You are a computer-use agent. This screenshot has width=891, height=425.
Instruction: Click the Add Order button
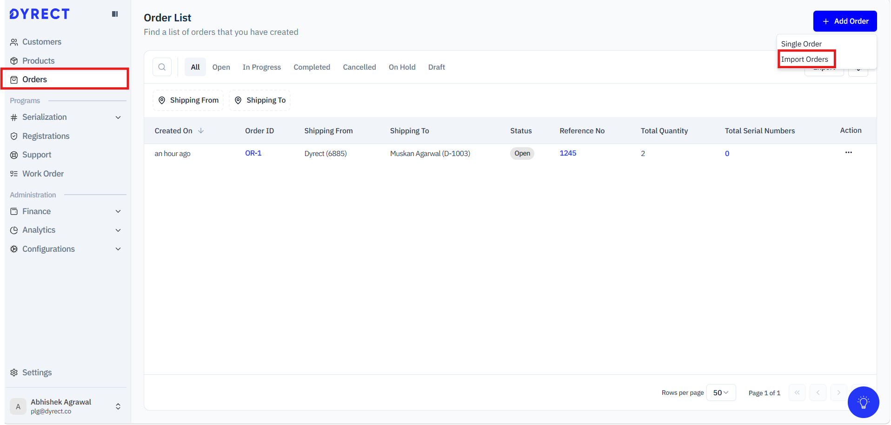(844, 21)
